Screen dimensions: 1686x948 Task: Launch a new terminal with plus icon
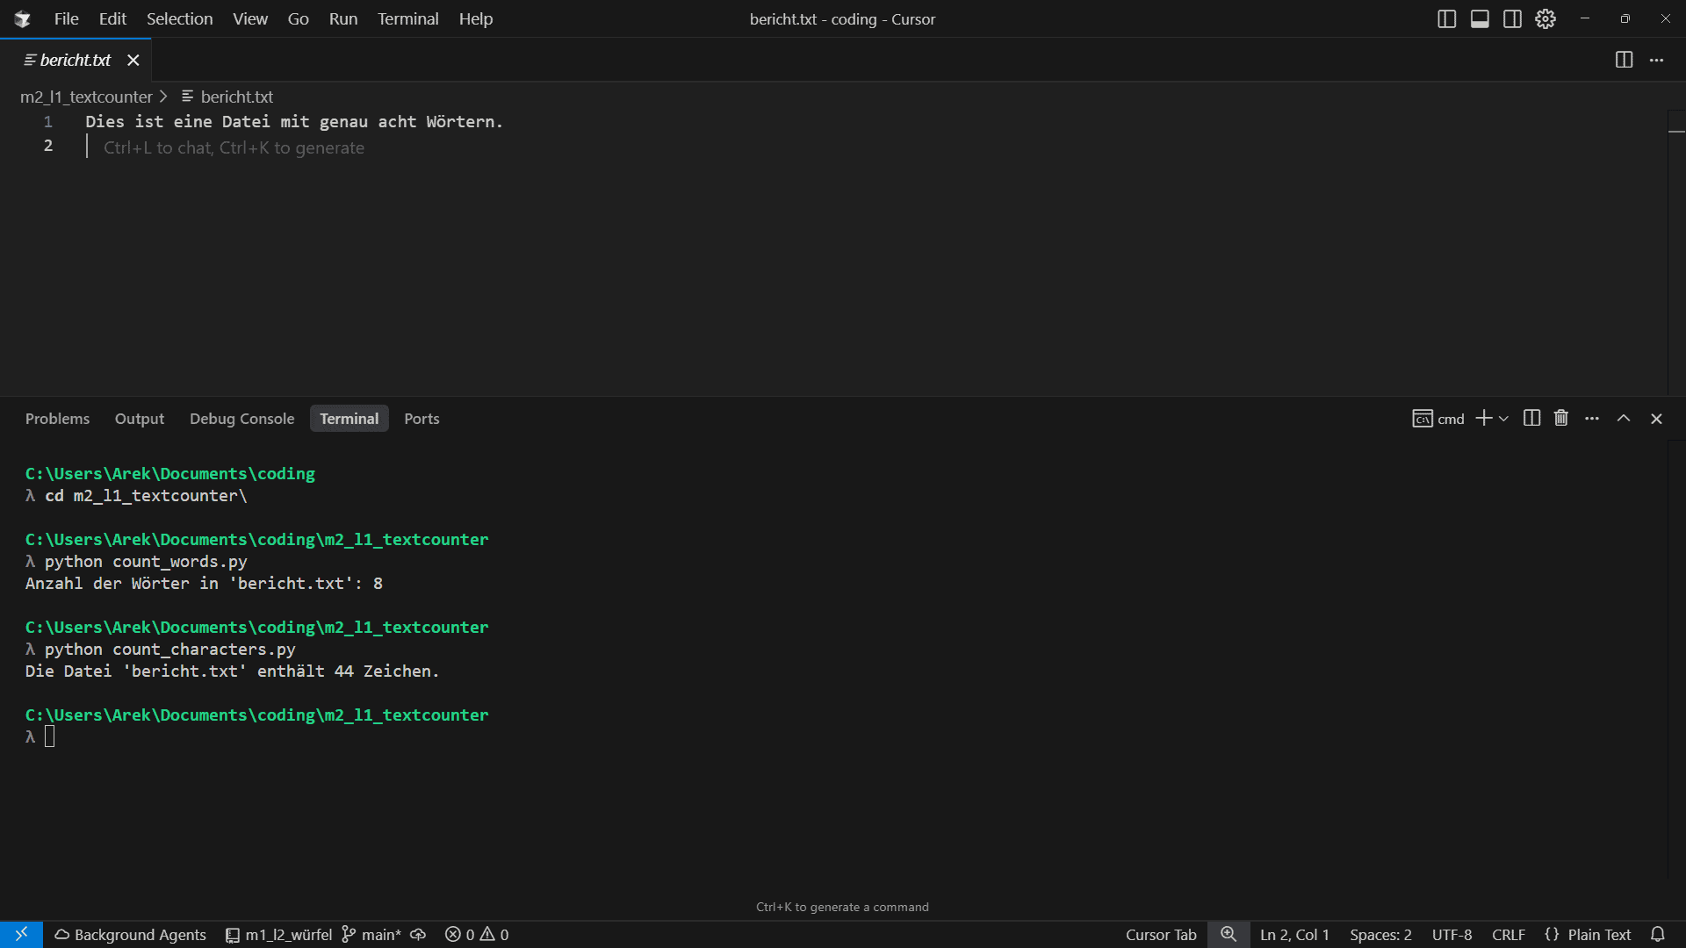1484,419
